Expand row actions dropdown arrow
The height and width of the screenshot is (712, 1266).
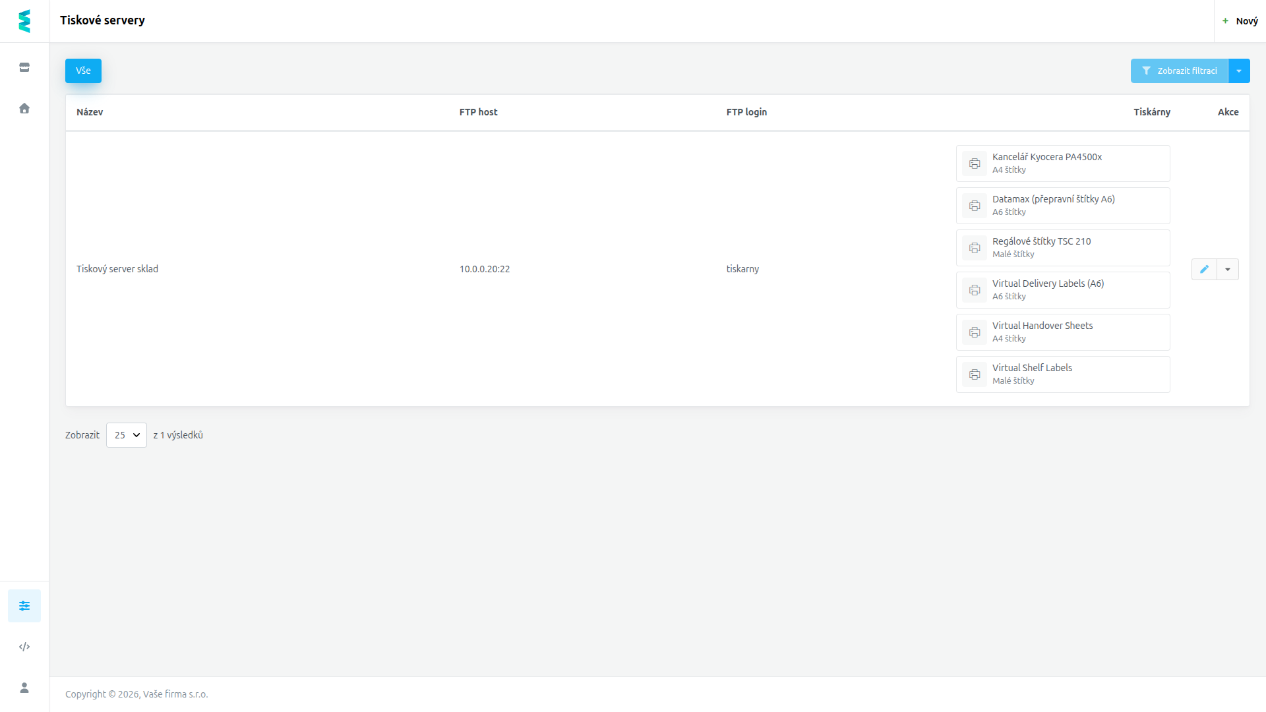click(x=1228, y=269)
